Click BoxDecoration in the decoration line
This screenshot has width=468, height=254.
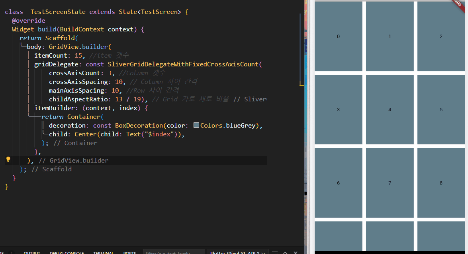click(139, 125)
